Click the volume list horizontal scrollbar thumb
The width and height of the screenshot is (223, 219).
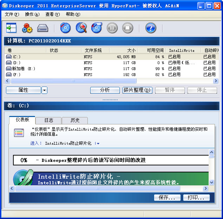tap(73, 81)
